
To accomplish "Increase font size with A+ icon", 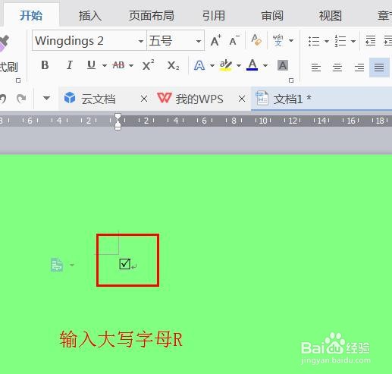I will coord(216,40).
